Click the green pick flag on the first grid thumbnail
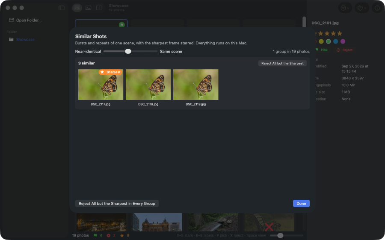The height and width of the screenshot is (240, 385). [x=122, y=25]
